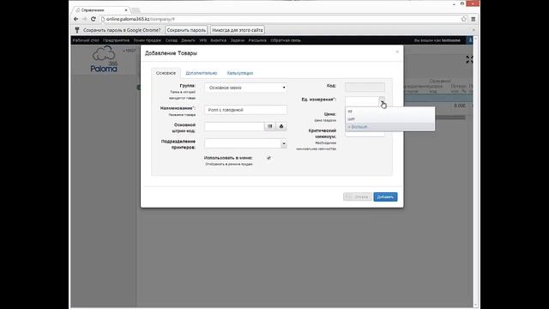
Task: Click the address bar URL field
Action: [281, 19]
